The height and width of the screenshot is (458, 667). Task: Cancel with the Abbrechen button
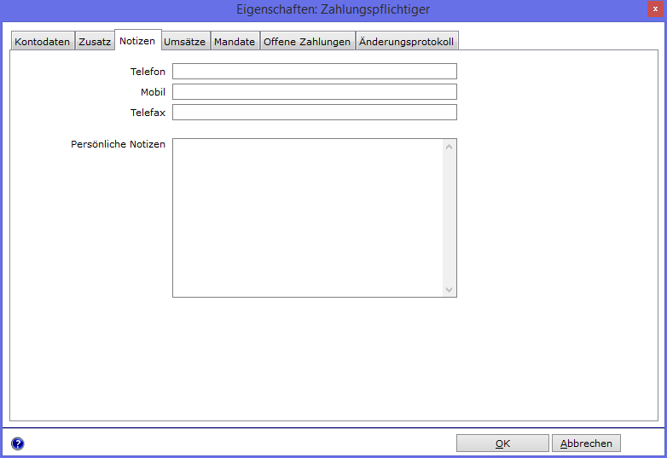(586, 444)
